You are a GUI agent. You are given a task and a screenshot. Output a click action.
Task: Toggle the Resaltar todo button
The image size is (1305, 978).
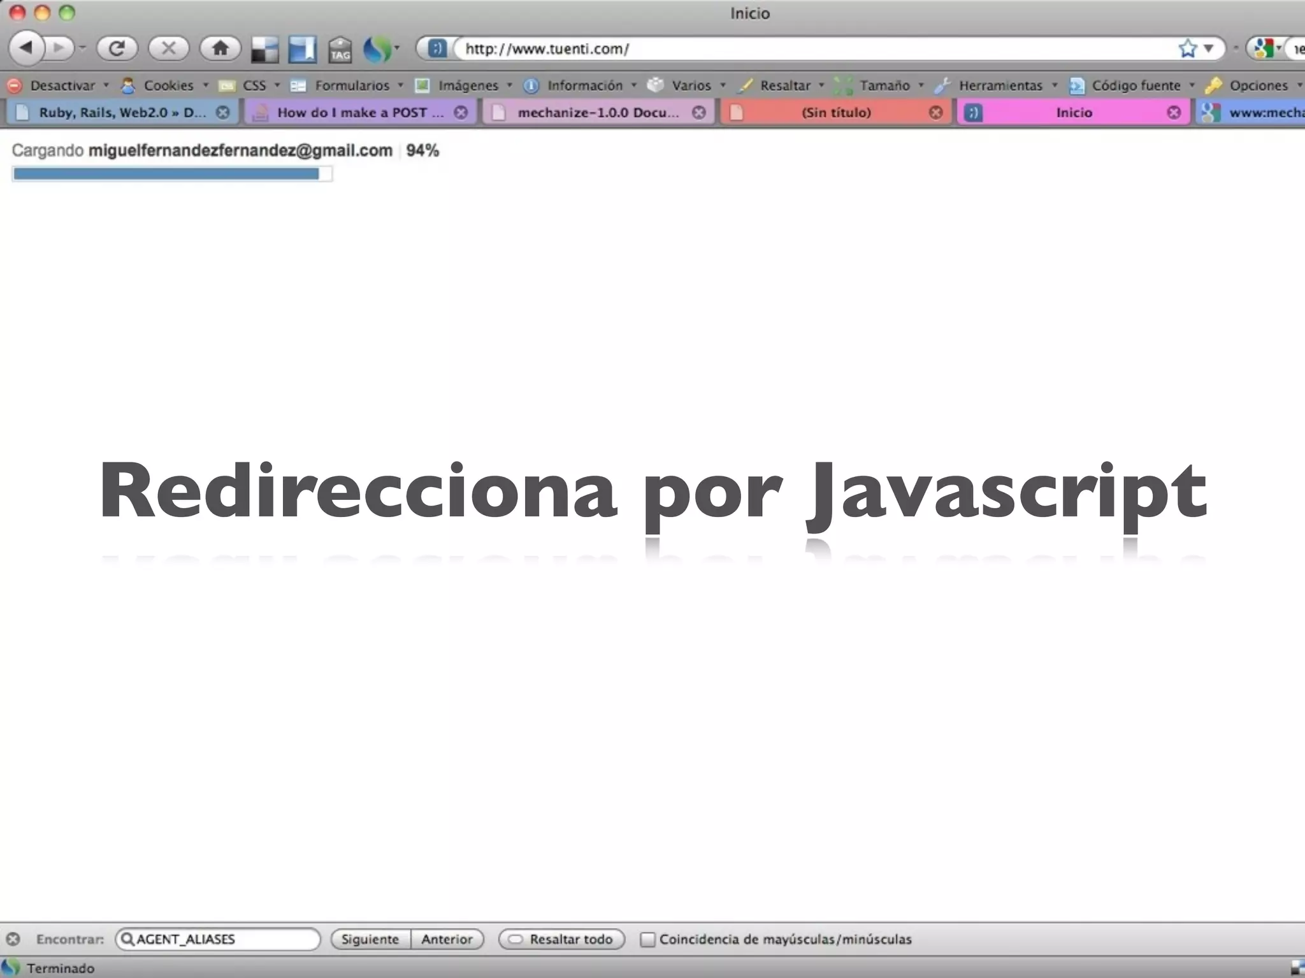click(x=561, y=939)
